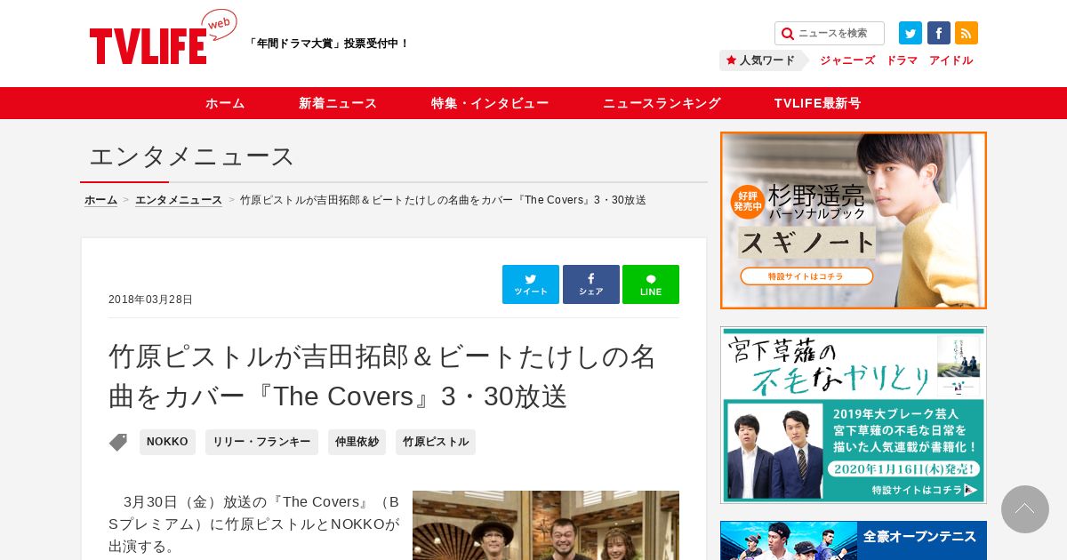Viewport: 1067px width, 560px height.
Task: Click the scroll-to-top arrow button
Action: click(x=1025, y=509)
